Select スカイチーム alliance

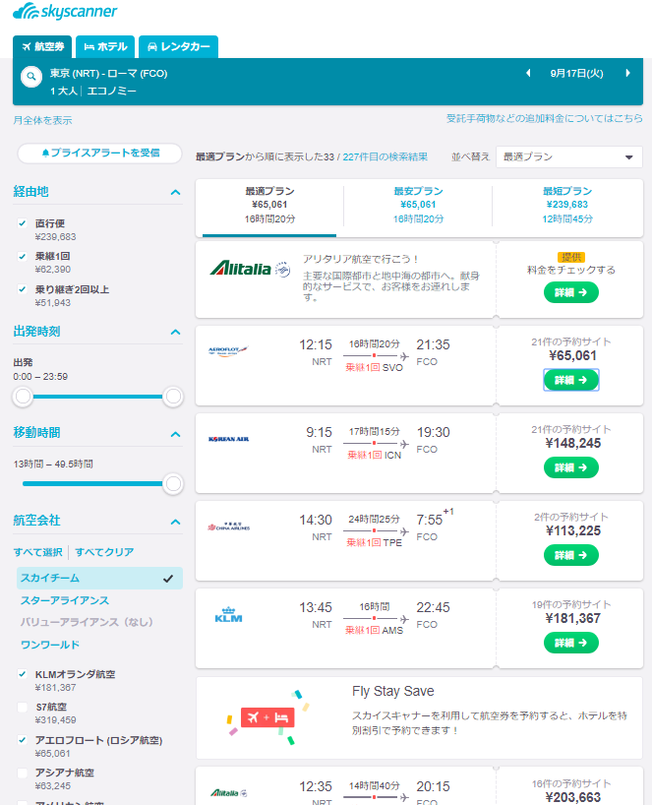(x=99, y=578)
